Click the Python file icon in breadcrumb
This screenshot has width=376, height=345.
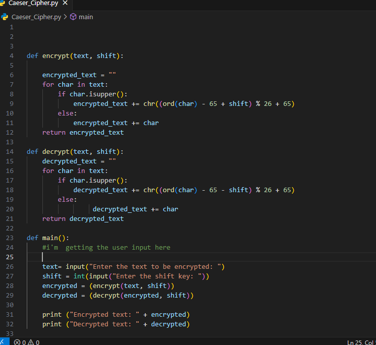(5, 17)
